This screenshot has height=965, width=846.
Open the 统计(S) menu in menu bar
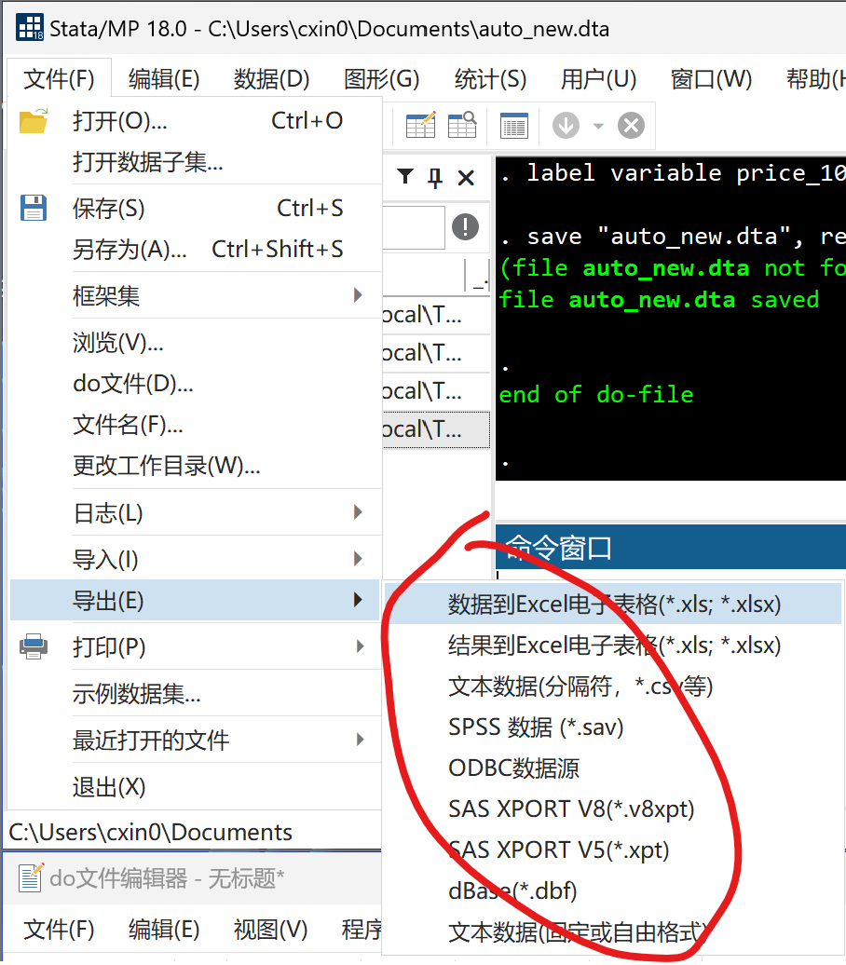pos(490,79)
